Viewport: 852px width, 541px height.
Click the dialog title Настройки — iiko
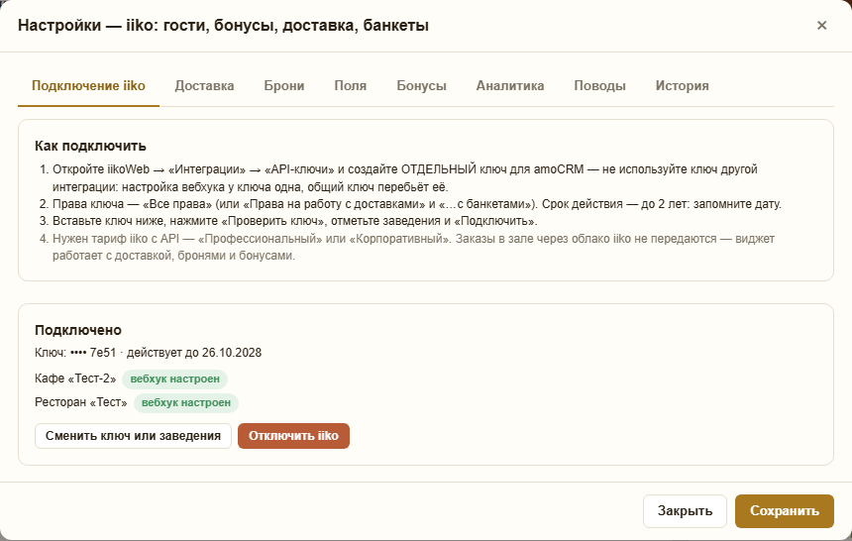pos(223,26)
